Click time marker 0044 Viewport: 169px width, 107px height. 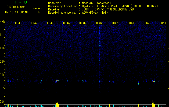click(x=66, y=23)
